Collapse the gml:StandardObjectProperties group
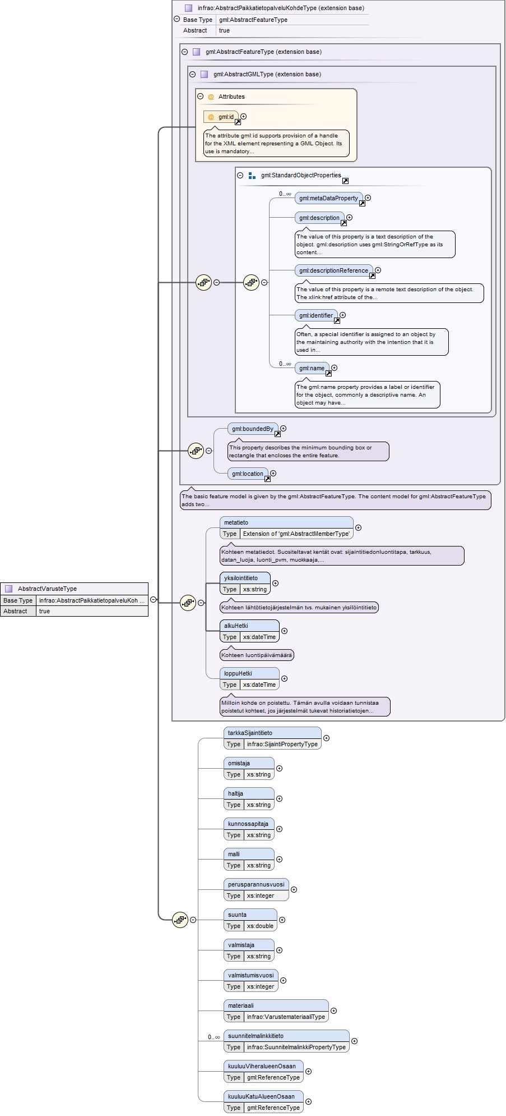The height and width of the screenshot is (1116, 506). tap(240, 175)
